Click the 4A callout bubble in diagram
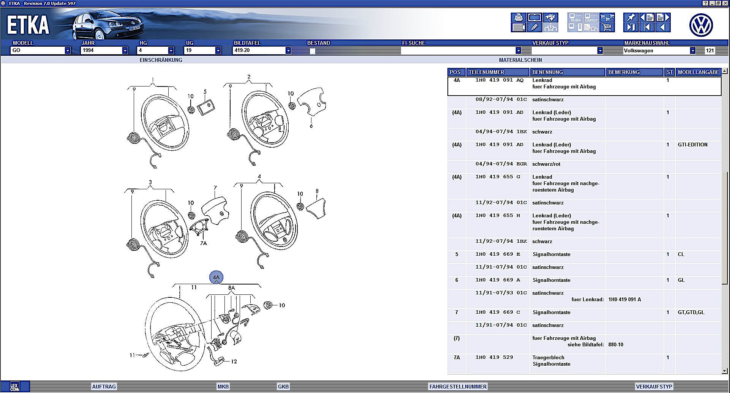 [x=216, y=277]
